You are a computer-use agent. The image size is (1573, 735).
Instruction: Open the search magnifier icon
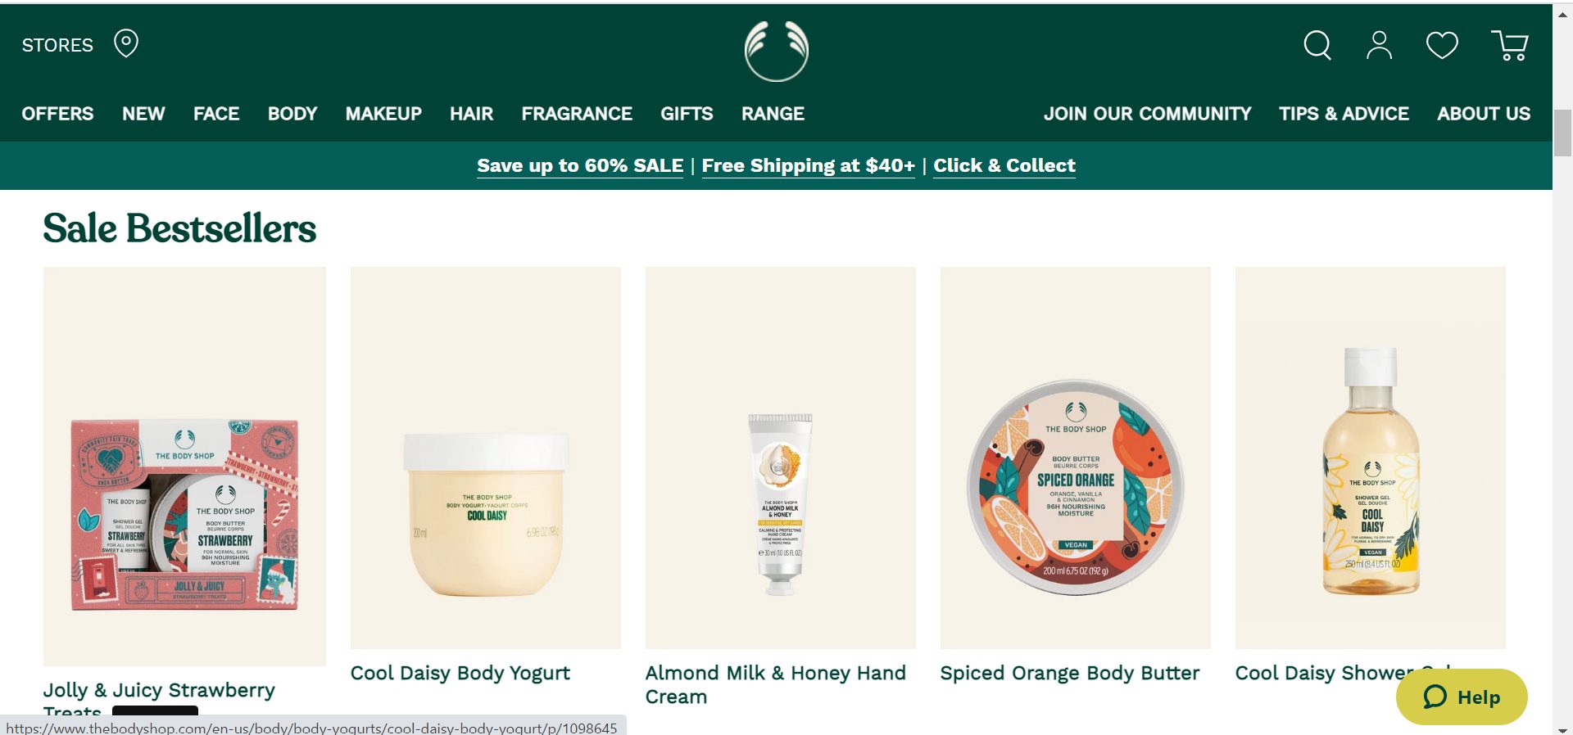point(1317,45)
